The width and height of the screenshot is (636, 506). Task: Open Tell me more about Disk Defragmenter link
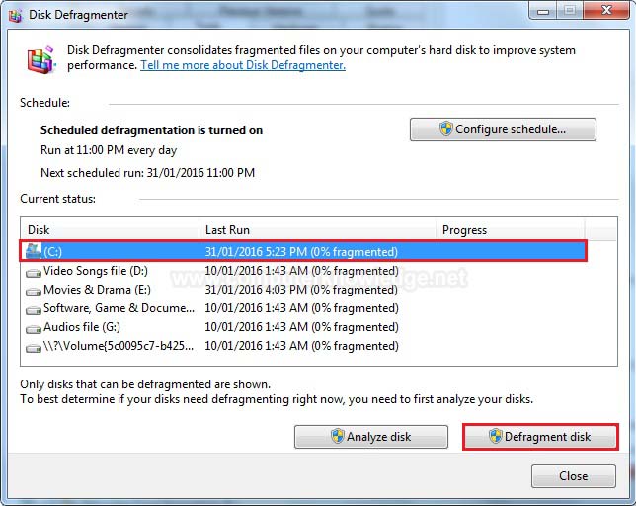point(243,65)
